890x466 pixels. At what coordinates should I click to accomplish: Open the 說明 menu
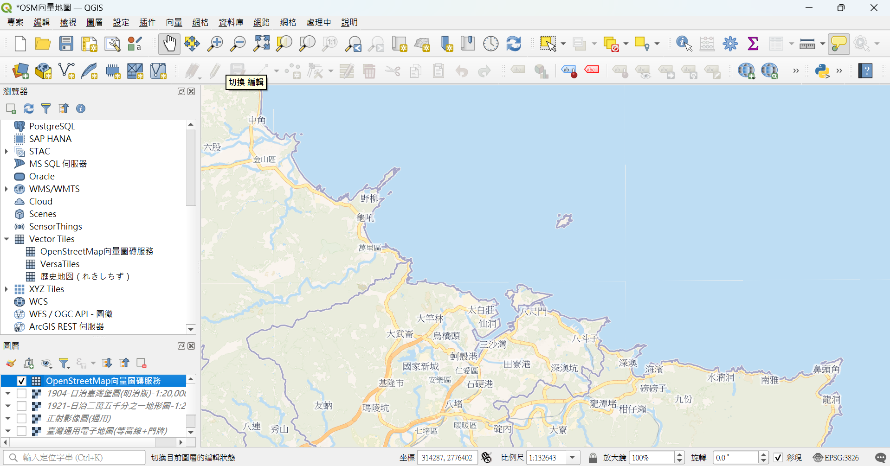tap(349, 22)
